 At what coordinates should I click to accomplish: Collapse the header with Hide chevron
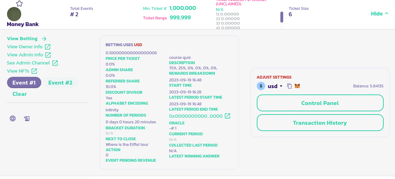379,14
